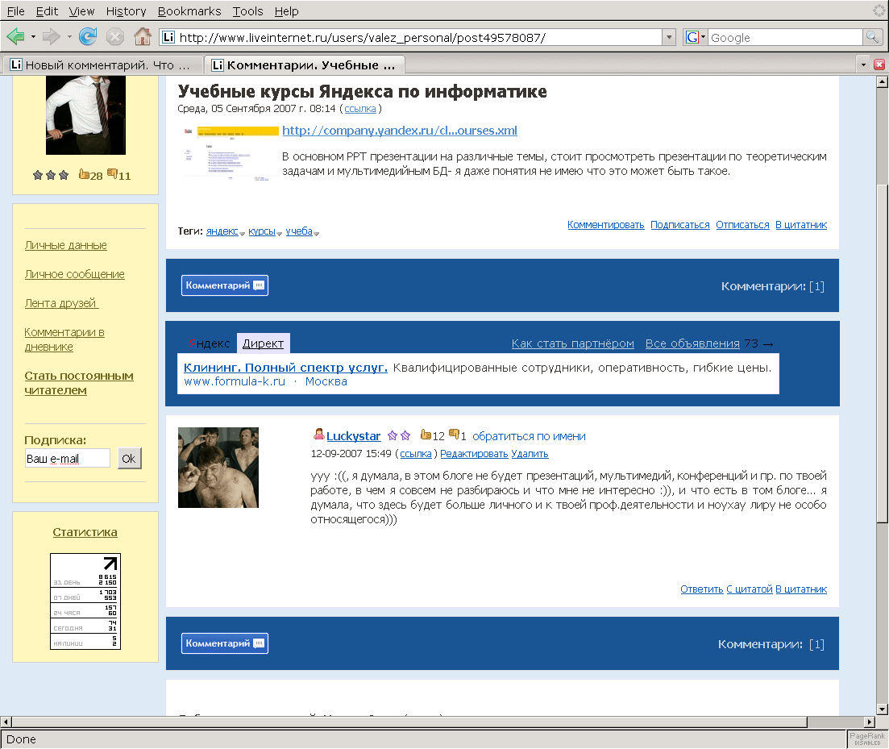The height and width of the screenshot is (749, 889).
Task: Open the History menu
Action: tap(126, 11)
